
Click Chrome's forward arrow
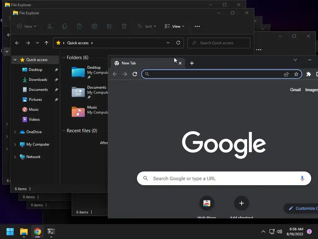click(125, 74)
